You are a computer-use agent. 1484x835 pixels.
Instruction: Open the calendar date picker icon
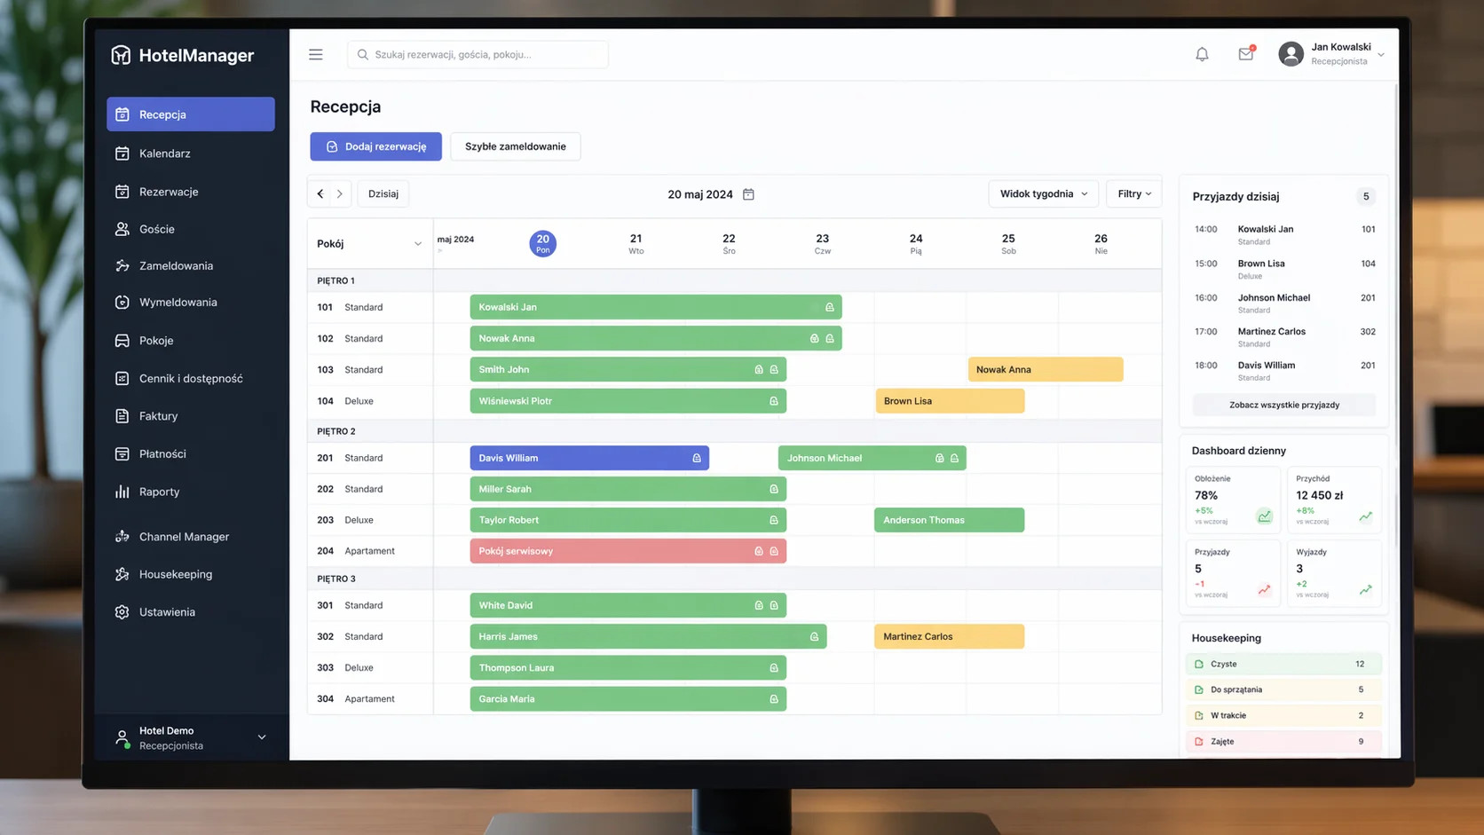(x=748, y=193)
